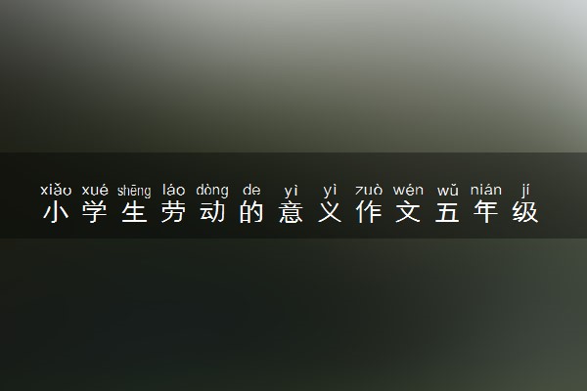587x391 pixels.
Task: Click the pinyin label nián
Action: (x=486, y=190)
